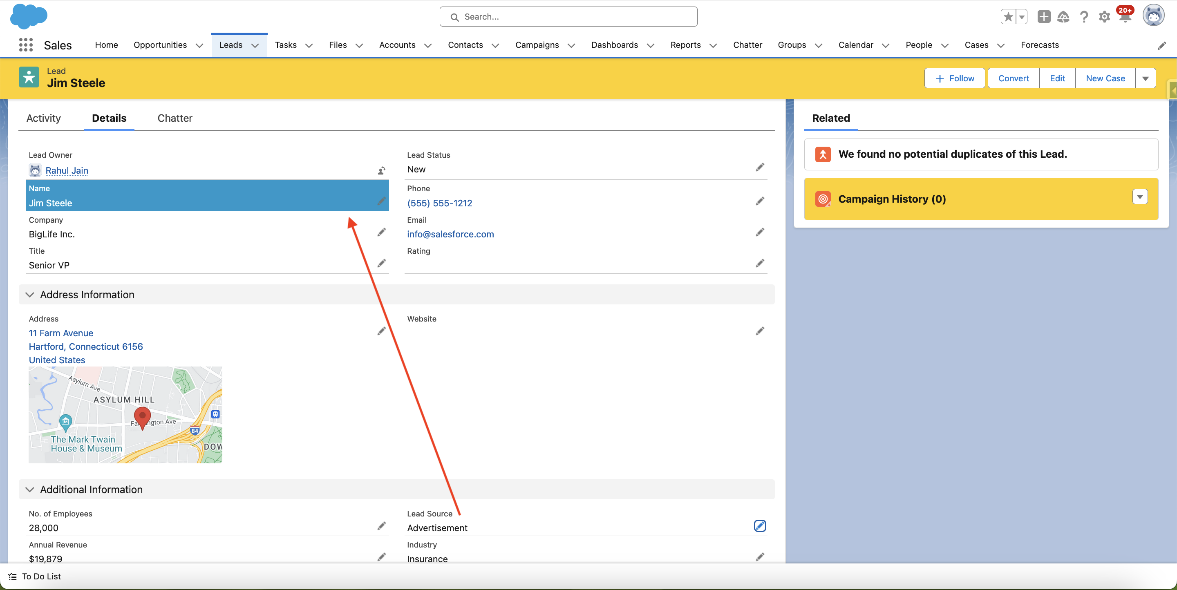Image resolution: width=1177 pixels, height=590 pixels.
Task: Open the Chatter navigation tab
Action: [747, 45]
